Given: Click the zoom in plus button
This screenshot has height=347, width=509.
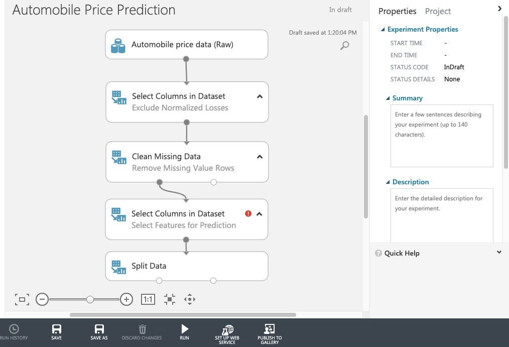Looking at the screenshot, I should pos(126,299).
